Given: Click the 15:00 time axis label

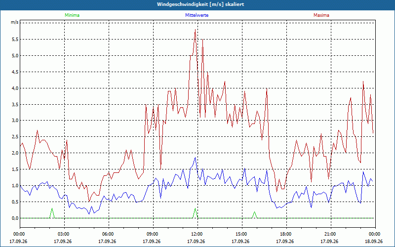Looking at the screenshot, I should coord(242,234).
